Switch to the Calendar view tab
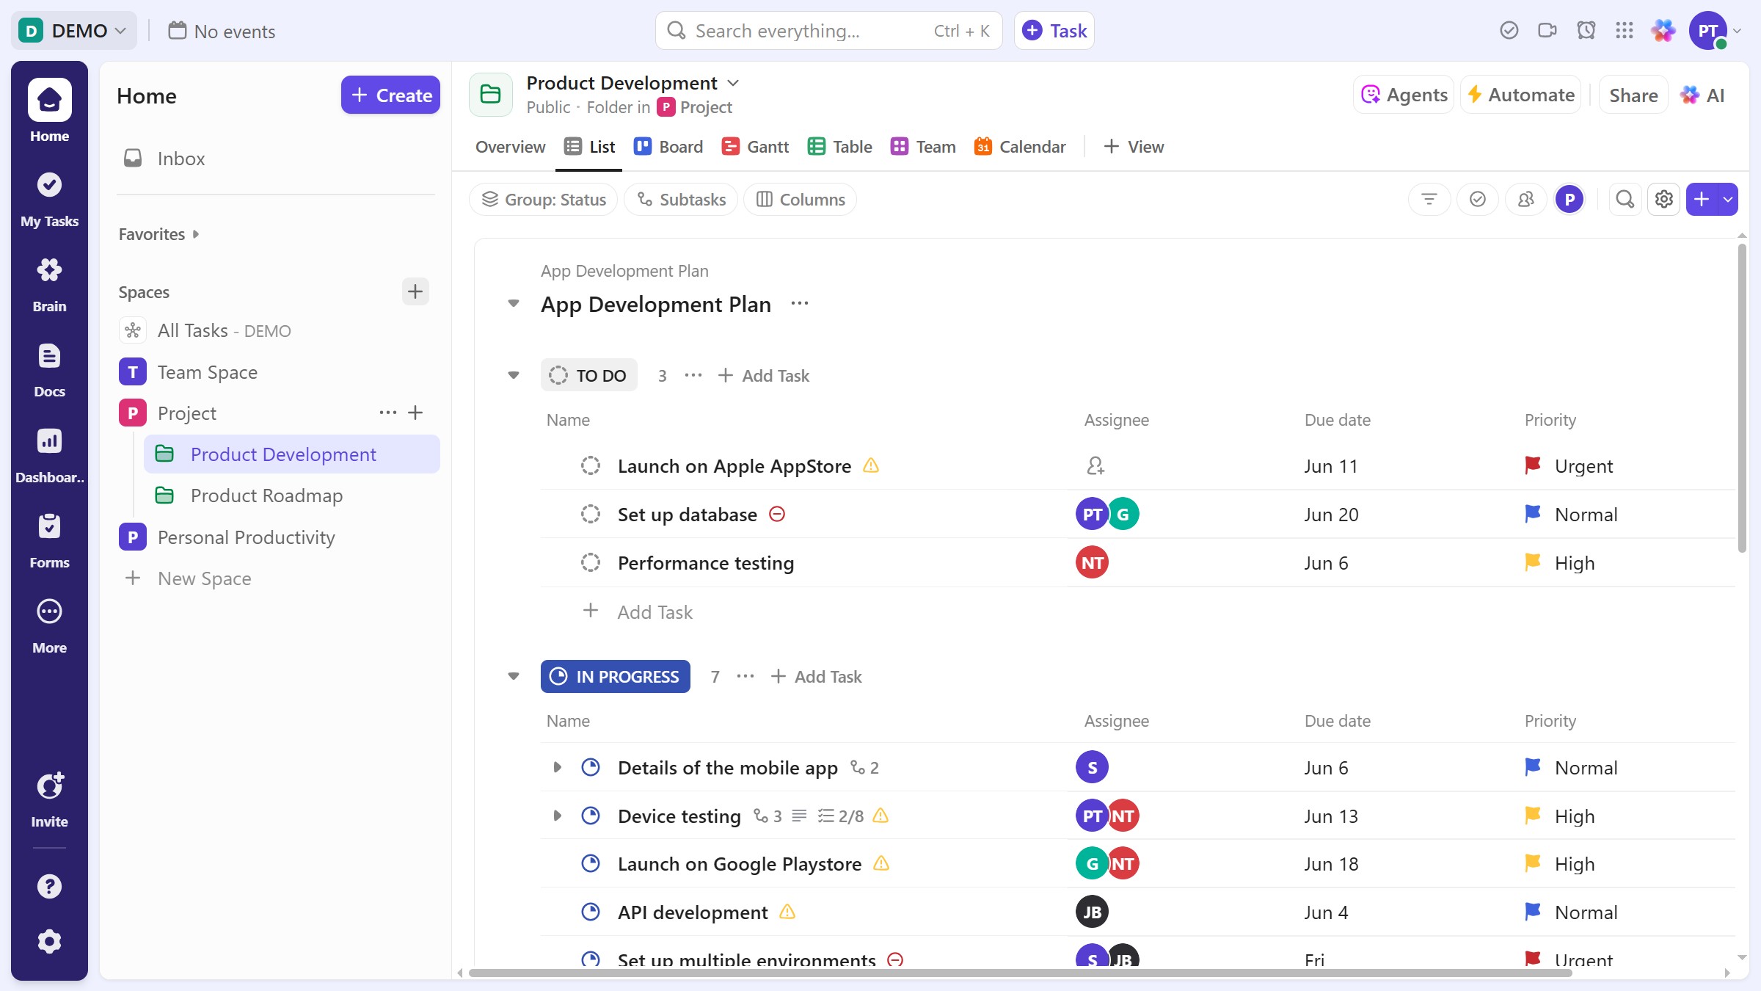Image resolution: width=1761 pixels, height=991 pixels. pyautogui.click(x=1019, y=146)
